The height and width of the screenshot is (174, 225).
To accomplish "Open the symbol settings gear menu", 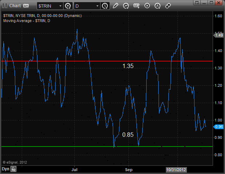I will pyautogui.click(x=68, y=6).
